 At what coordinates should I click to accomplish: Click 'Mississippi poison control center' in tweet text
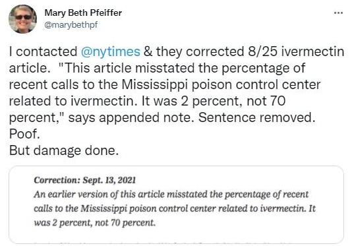click(x=221, y=84)
